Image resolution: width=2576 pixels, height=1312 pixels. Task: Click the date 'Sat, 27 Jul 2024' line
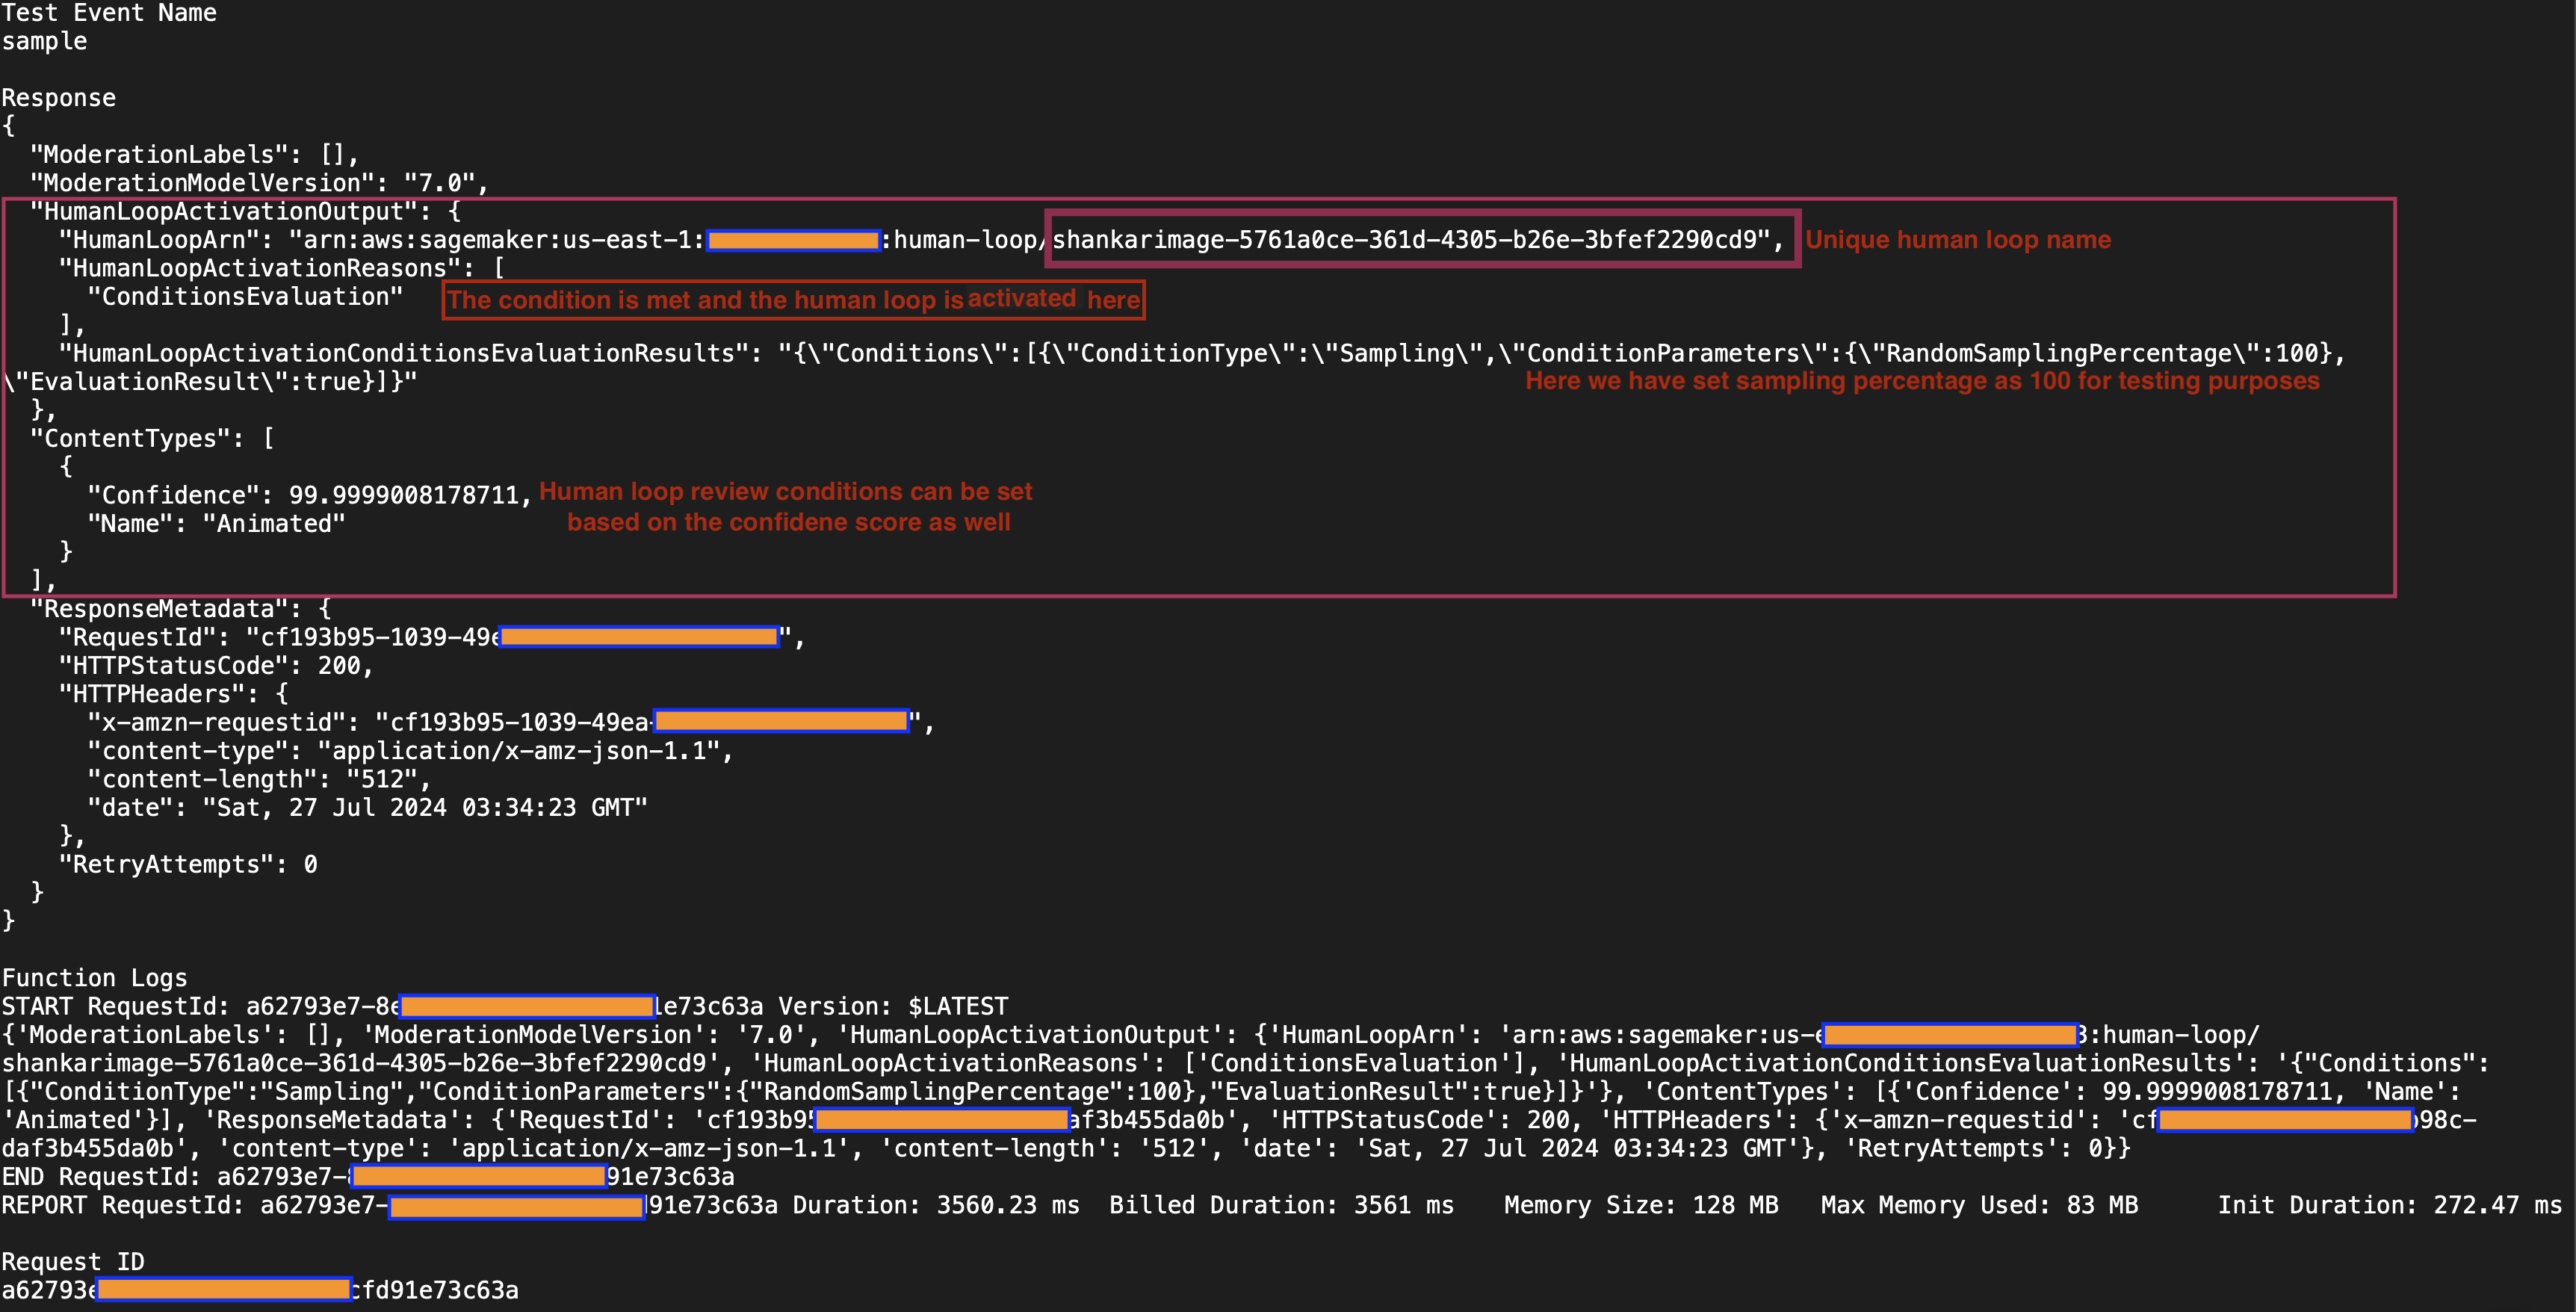tap(367, 808)
